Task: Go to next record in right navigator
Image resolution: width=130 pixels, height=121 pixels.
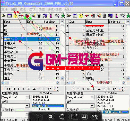Action: coord(83,89)
